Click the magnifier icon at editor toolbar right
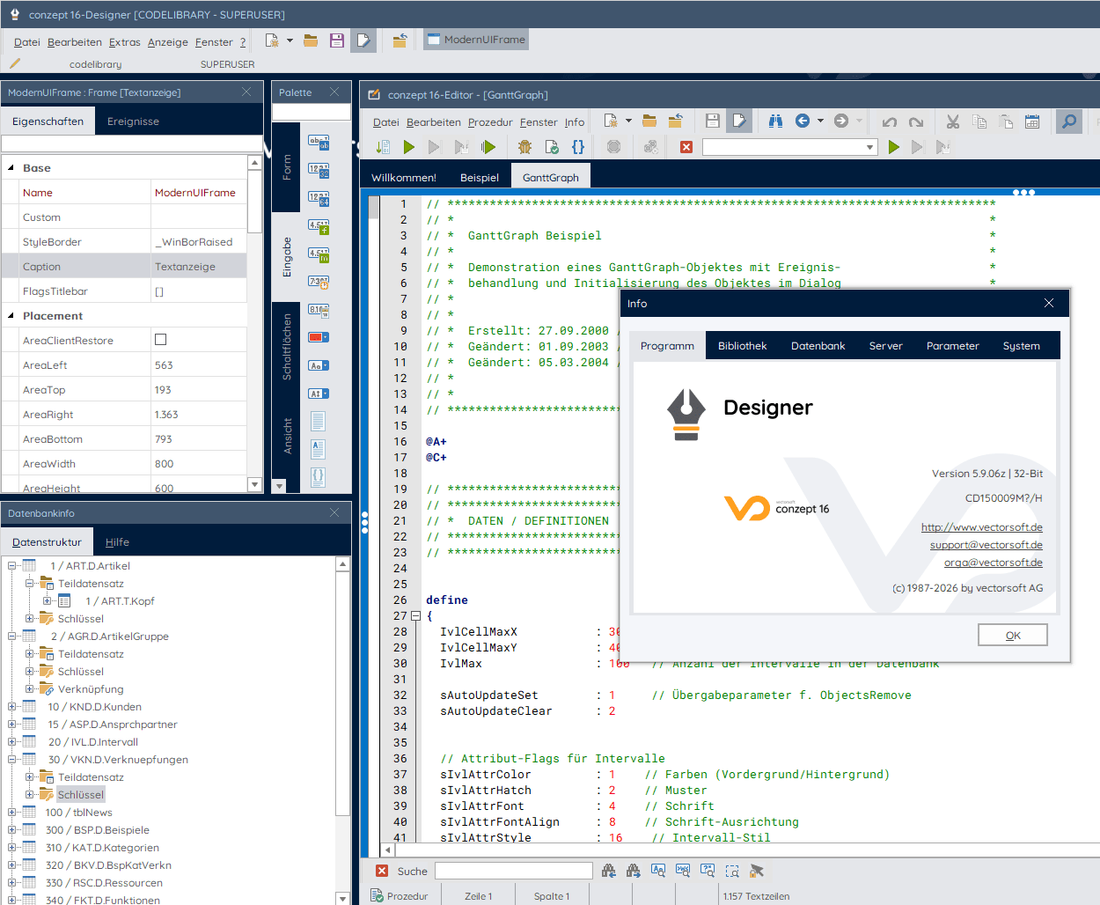 (1068, 121)
